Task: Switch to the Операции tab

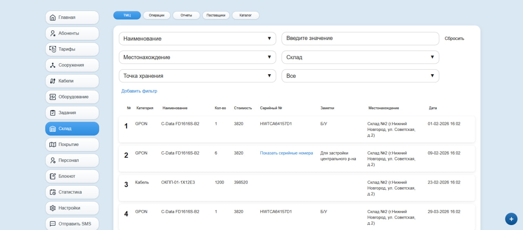Action: 156,15
